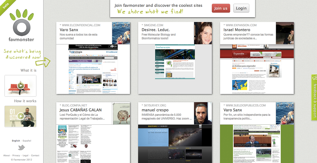Image resolution: width=317 pixels, height=163 pixels.
Task: Click the 'LosI PorQués y el Cómo' description
Action: pos(82,117)
